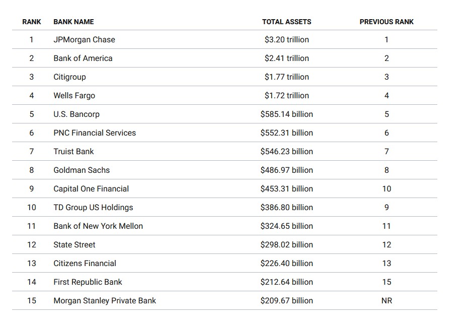Image resolution: width=471 pixels, height=322 pixels.
Task: Click Wells Fargo bank name
Action: point(74,96)
